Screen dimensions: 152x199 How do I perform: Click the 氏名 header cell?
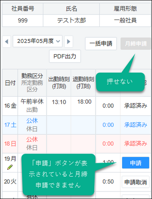click(71, 9)
